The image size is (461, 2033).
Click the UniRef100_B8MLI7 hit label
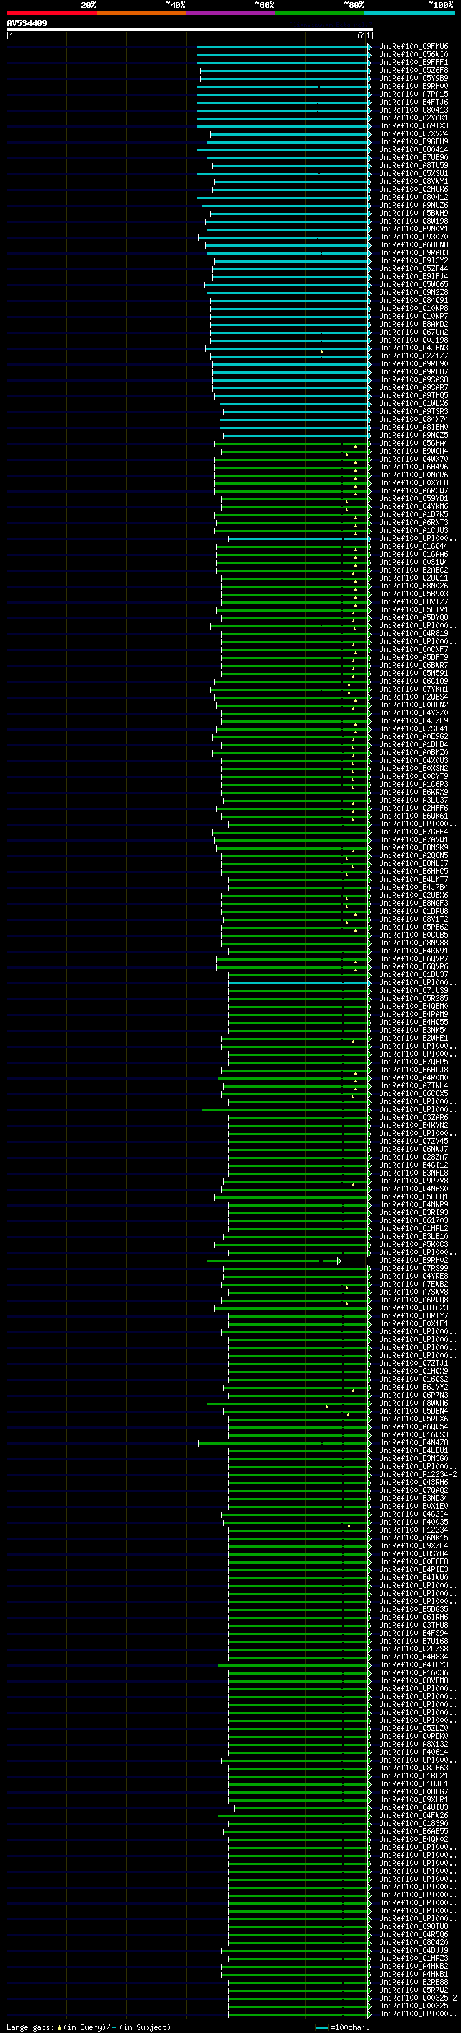tap(413, 863)
